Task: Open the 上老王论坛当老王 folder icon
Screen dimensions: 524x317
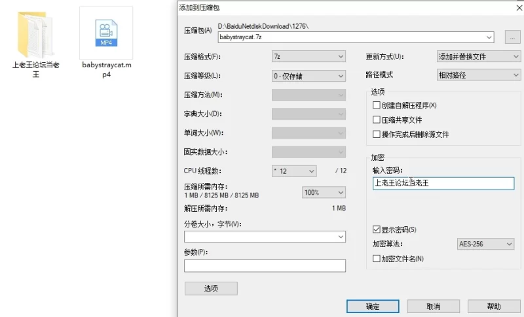Action: click(35, 35)
